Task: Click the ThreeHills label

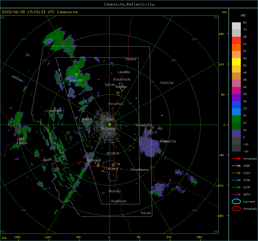Action: pyautogui.click(x=144, y=125)
